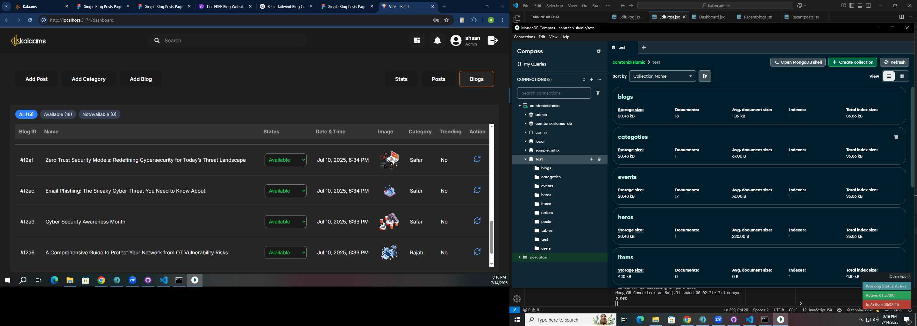Click the filter connections funnel icon

pos(598,93)
